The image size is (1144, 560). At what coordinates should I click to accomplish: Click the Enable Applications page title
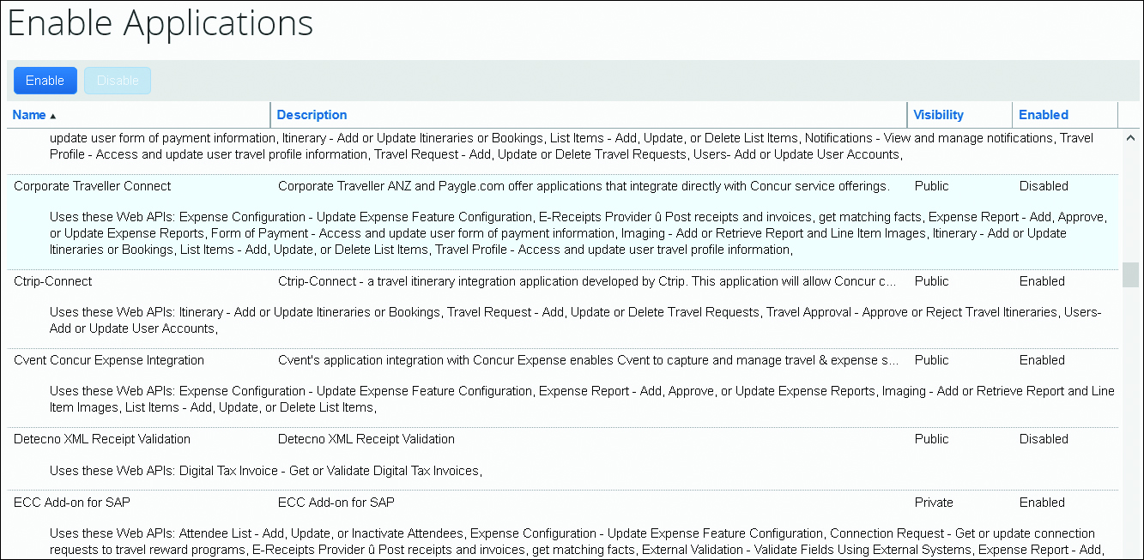pos(160,24)
